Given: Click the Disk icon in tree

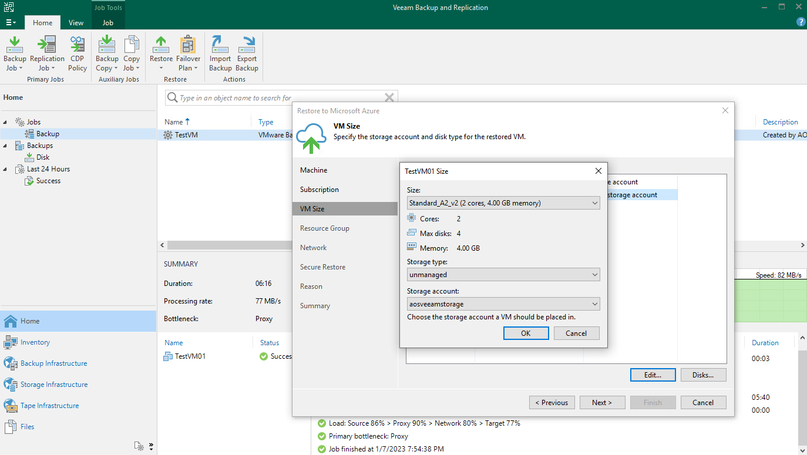Looking at the screenshot, I should [29, 157].
